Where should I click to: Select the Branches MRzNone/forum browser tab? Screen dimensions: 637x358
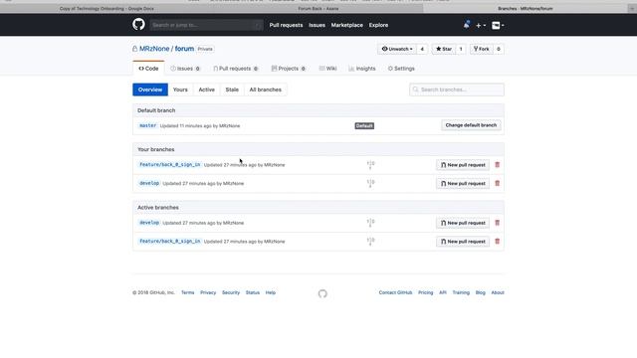click(525, 9)
